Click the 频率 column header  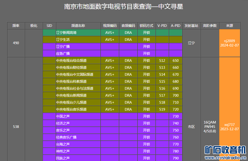point(16,26)
